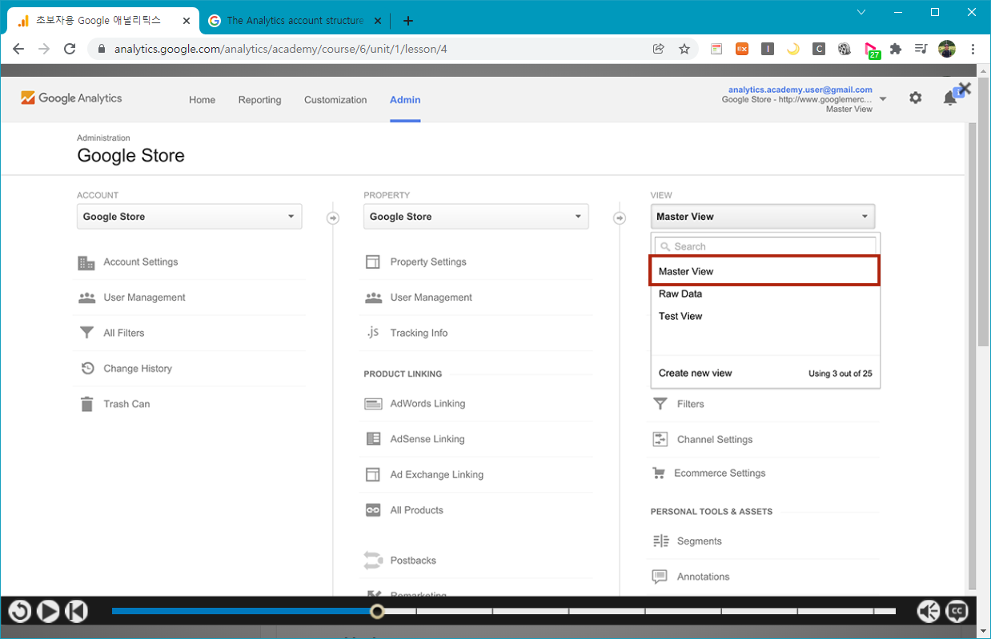This screenshot has width=991, height=639.
Task: Click the video progress slider knob
Action: 377,612
